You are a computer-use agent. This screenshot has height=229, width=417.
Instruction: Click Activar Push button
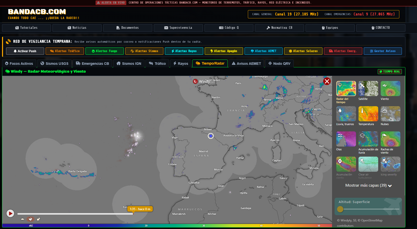25,51
